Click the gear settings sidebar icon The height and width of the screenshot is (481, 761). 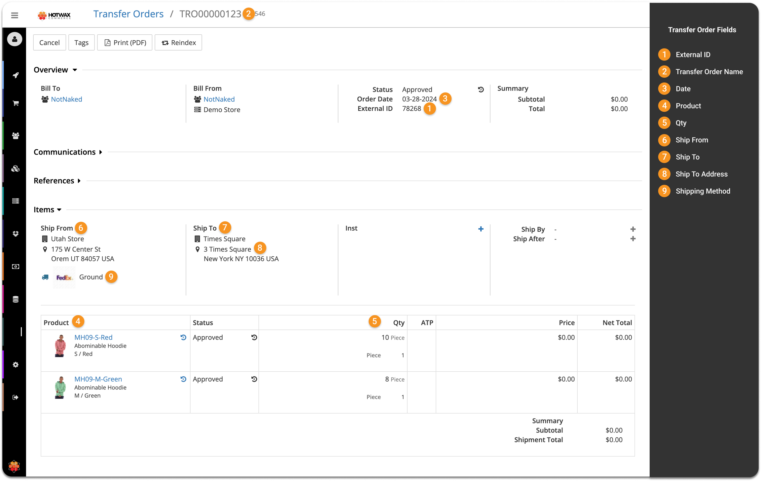click(16, 365)
